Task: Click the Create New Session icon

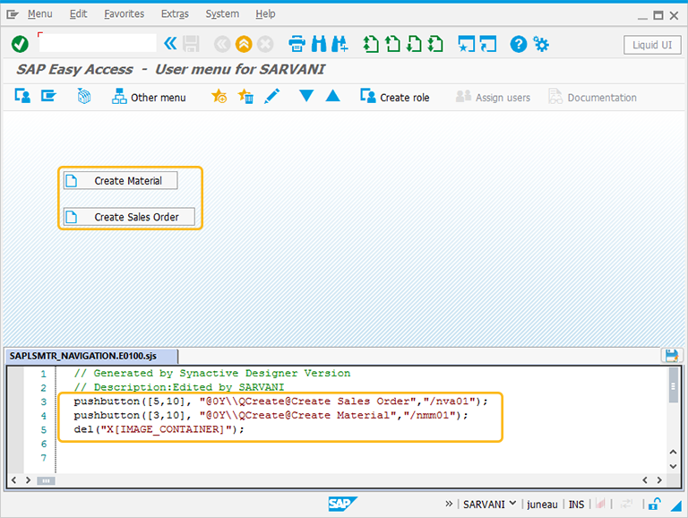Action: click(x=466, y=44)
